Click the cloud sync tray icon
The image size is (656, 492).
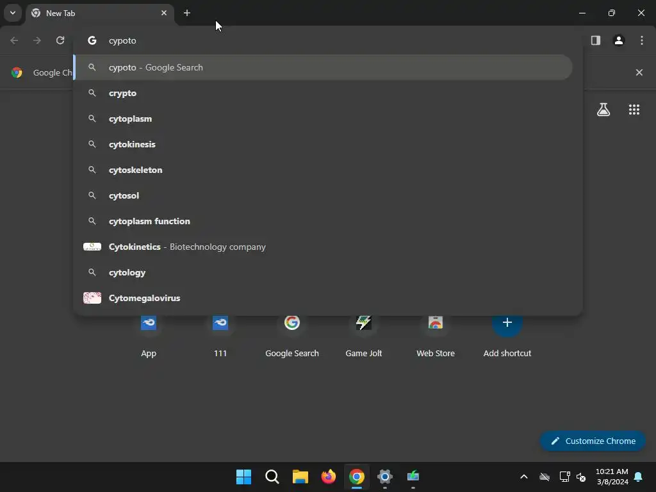point(545,477)
